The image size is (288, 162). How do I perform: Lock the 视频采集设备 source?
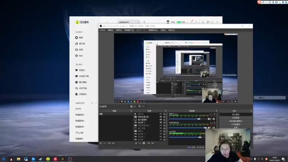click(x=164, y=117)
